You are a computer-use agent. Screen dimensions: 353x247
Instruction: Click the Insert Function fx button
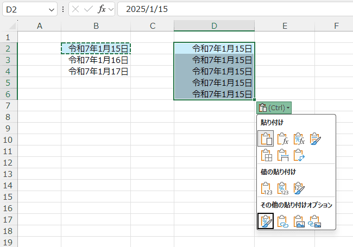coord(101,9)
